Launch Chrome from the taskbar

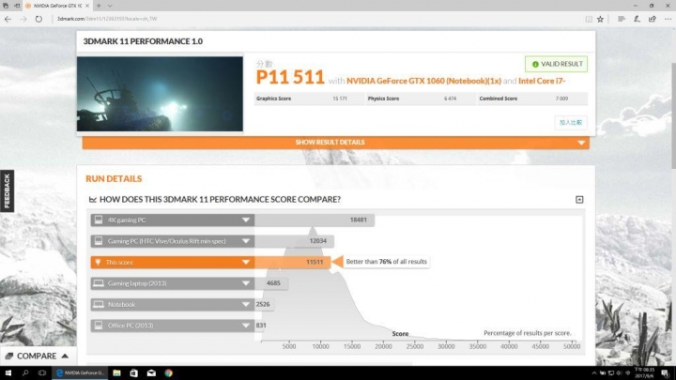(169, 373)
